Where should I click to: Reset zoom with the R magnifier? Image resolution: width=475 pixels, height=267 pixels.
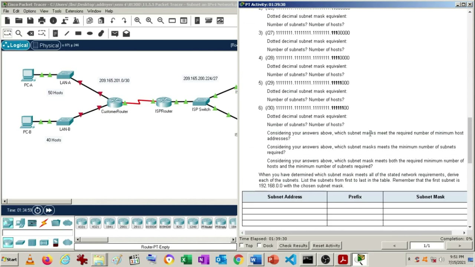(x=149, y=21)
